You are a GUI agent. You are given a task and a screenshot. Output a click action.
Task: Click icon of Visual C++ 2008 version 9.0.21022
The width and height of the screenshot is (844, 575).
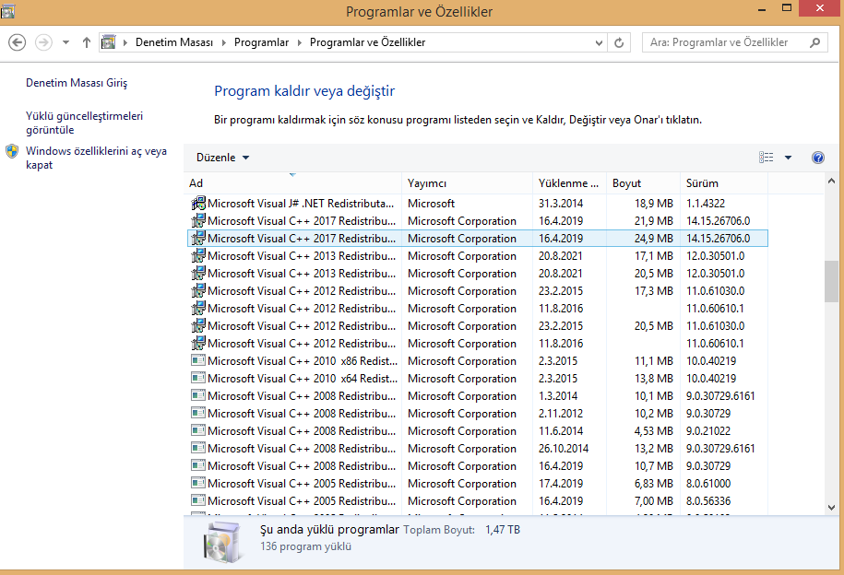(198, 430)
